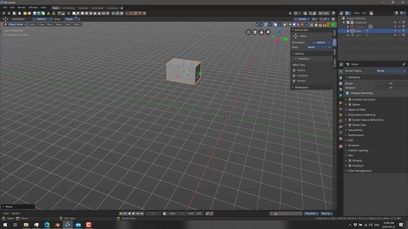The height and width of the screenshot is (229, 408).
Task: Open the File menu
Action: coord(5,8)
